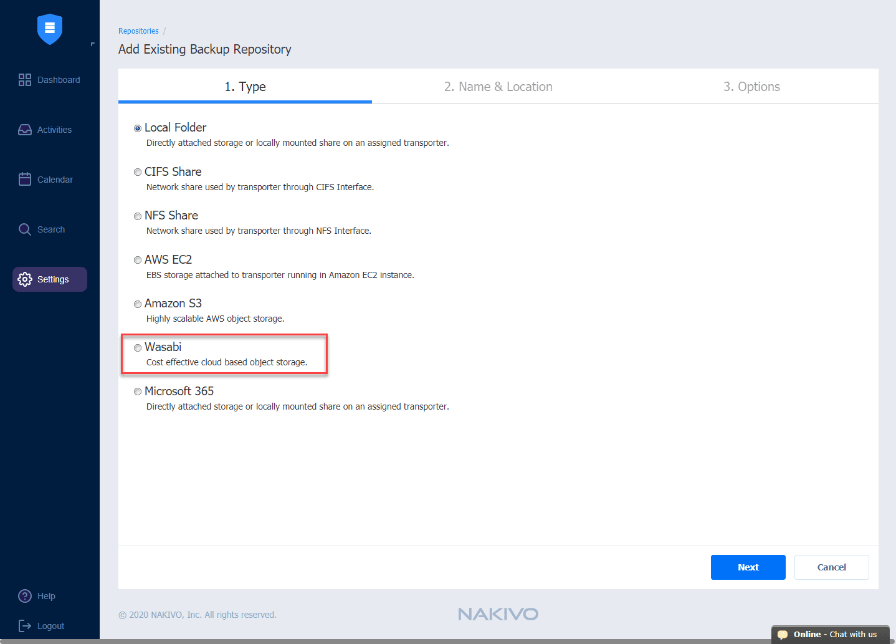Open Search from the sidebar

coord(49,229)
